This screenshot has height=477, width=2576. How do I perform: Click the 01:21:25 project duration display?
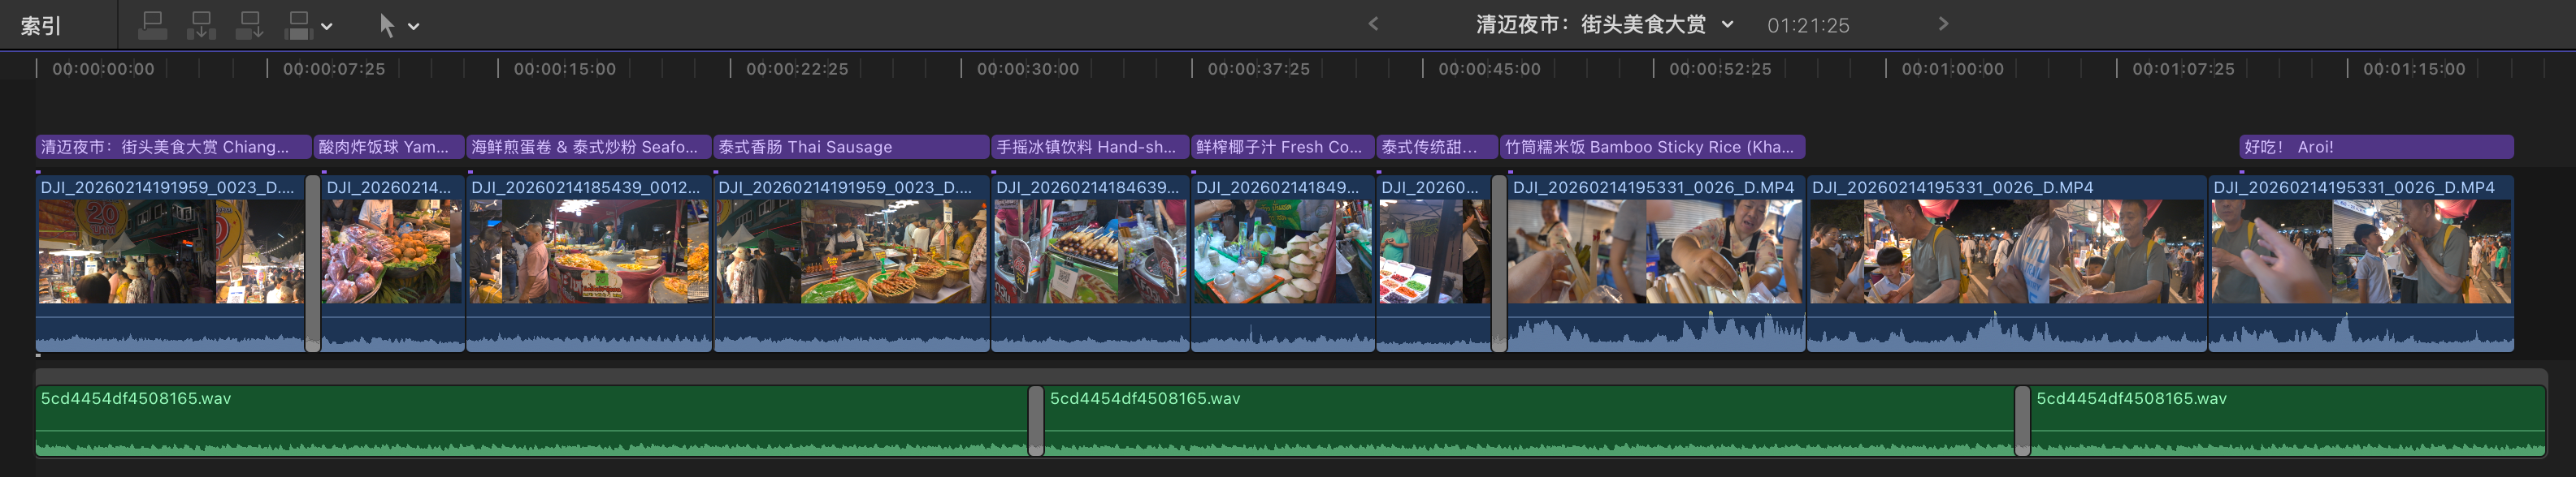pyautogui.click(x=1808, y=25)
